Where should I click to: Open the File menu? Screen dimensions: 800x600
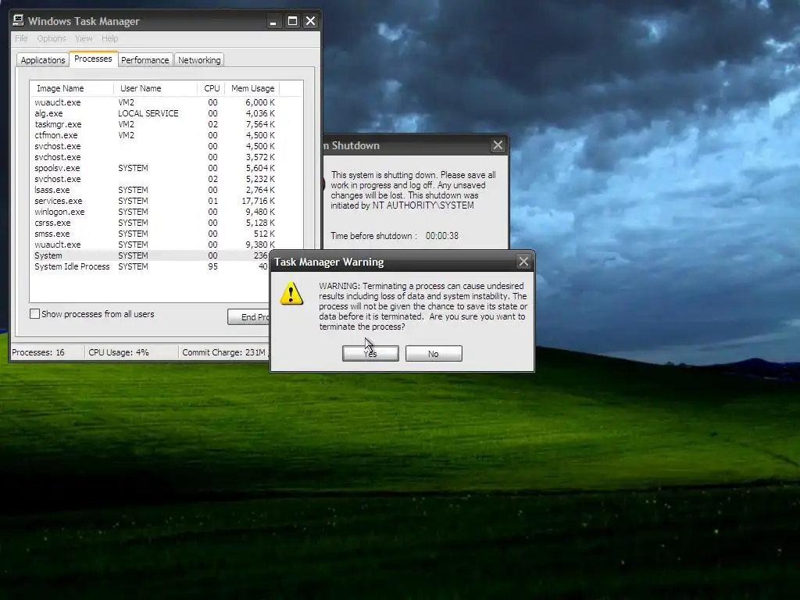(x=21, y=38)
